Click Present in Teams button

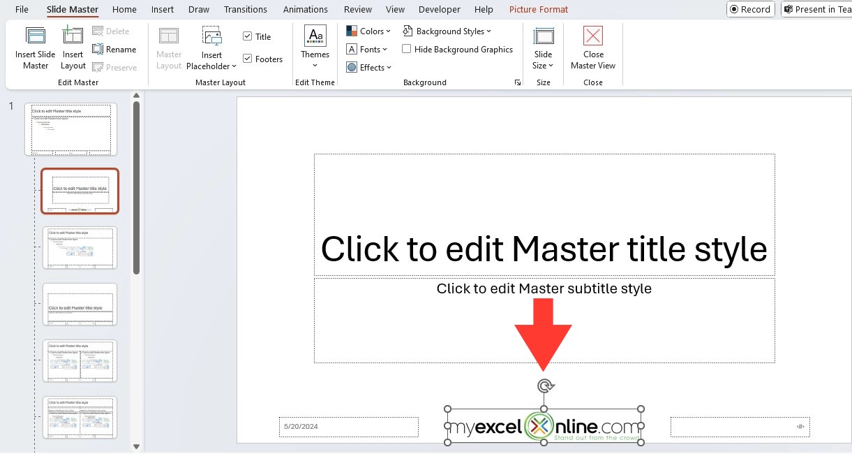pyautogui.click(x=816, y=9)
